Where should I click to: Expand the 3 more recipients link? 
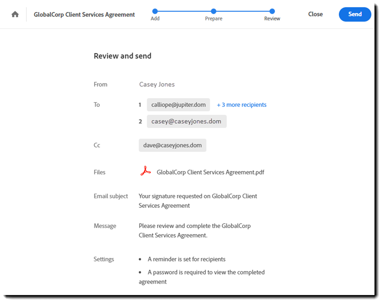pyautogui.click(x=242, y=105)
